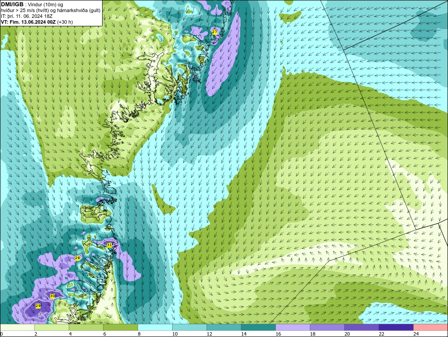Click the legend scale number 16

[x=278, y=334]
